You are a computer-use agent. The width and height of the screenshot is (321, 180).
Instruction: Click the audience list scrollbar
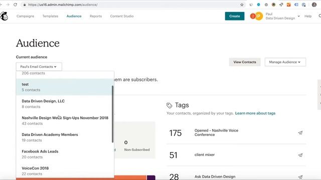point(112,114)
